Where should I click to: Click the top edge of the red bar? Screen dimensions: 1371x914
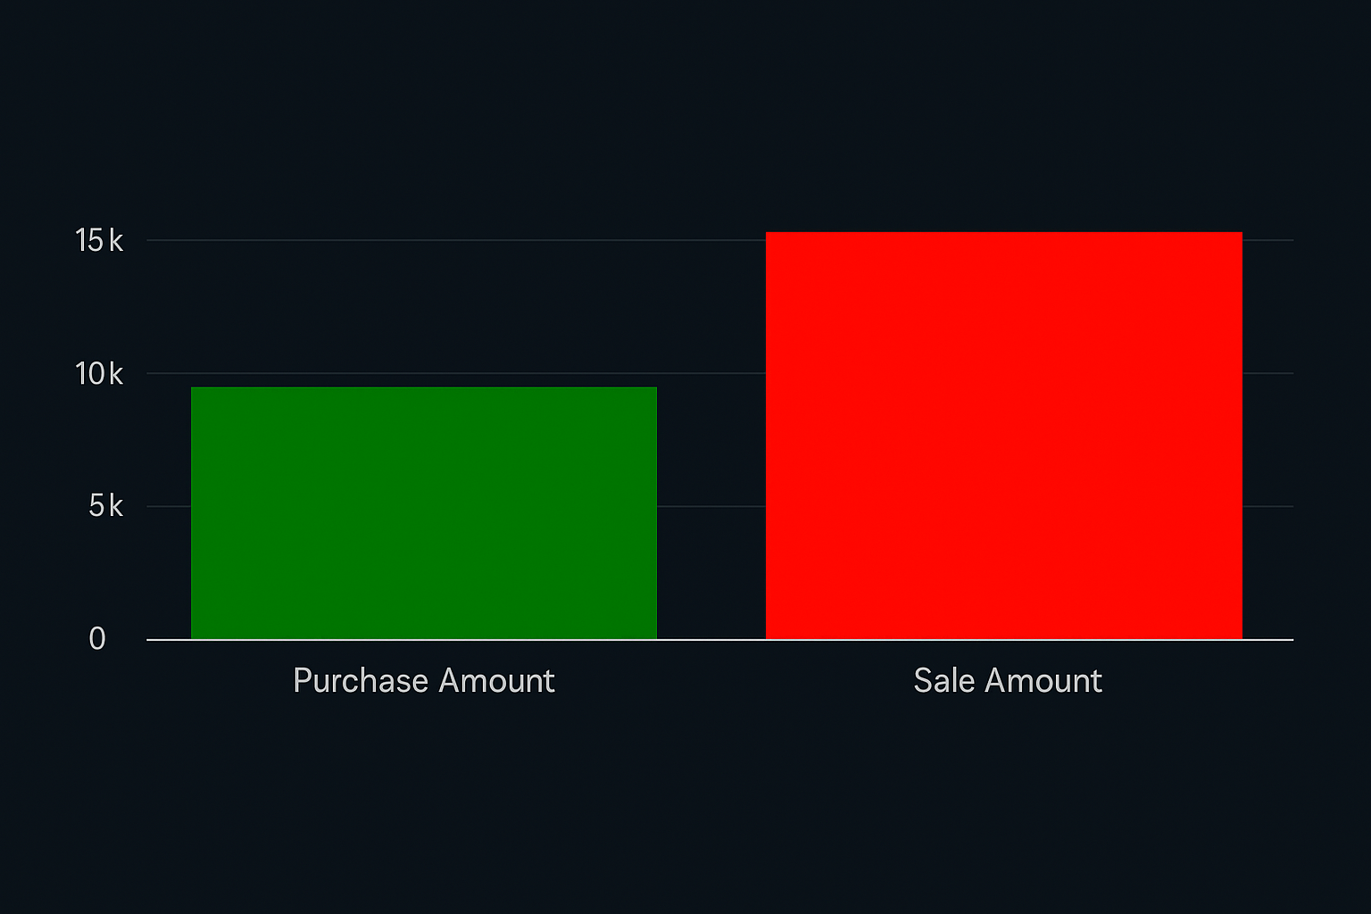(1004, 233)
